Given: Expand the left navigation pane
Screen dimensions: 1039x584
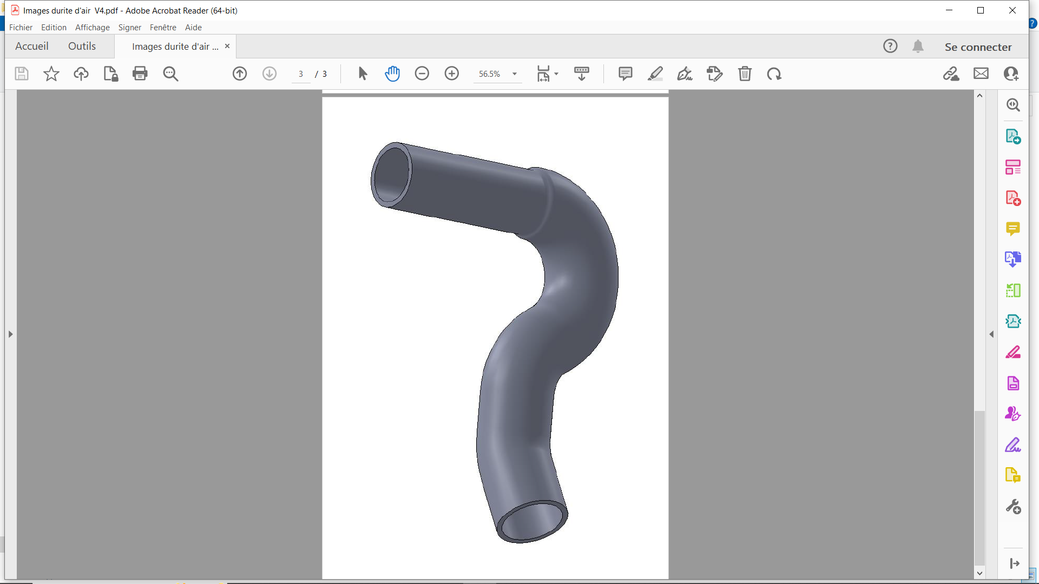Looking at the screenshot, I should tap(10, 334).
